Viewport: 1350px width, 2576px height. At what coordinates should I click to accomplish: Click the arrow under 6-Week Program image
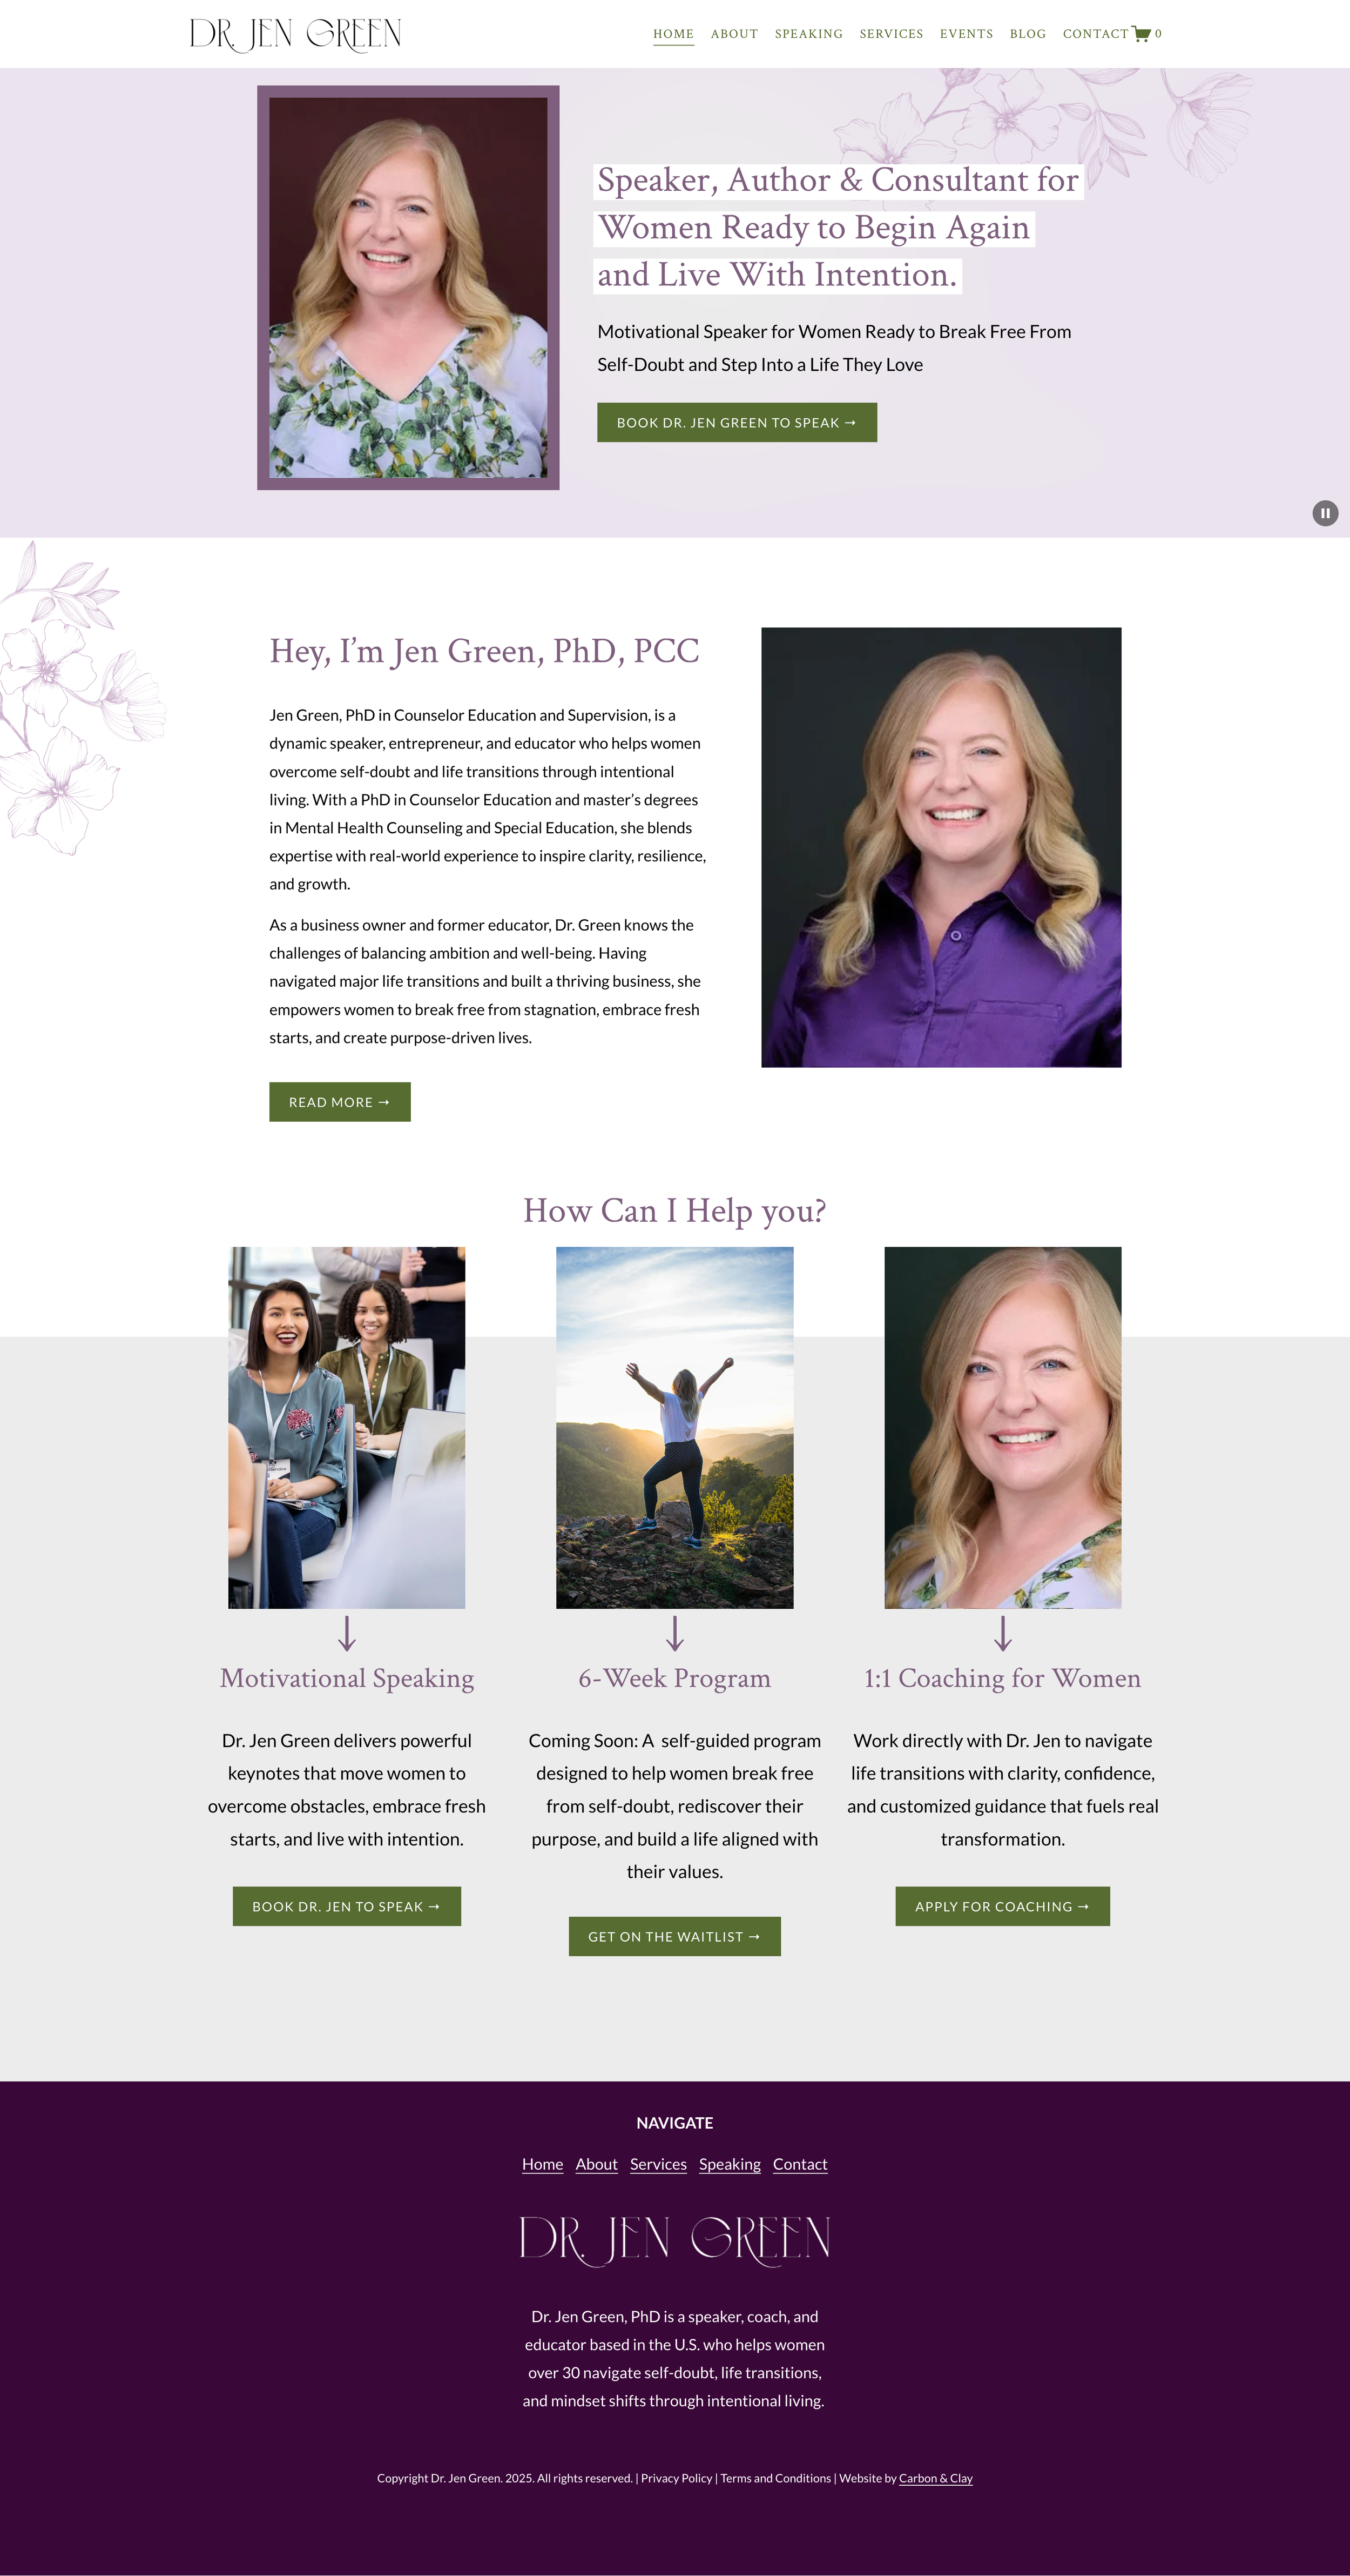point(674,1633)
